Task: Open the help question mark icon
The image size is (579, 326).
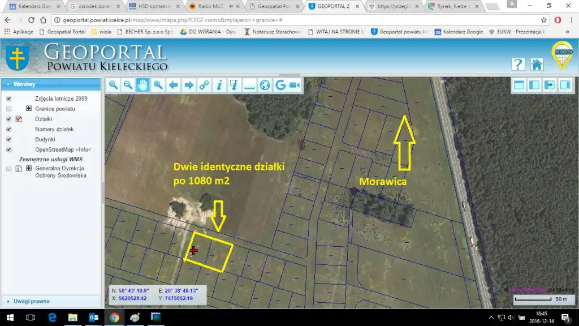Action: pos(518,64)
